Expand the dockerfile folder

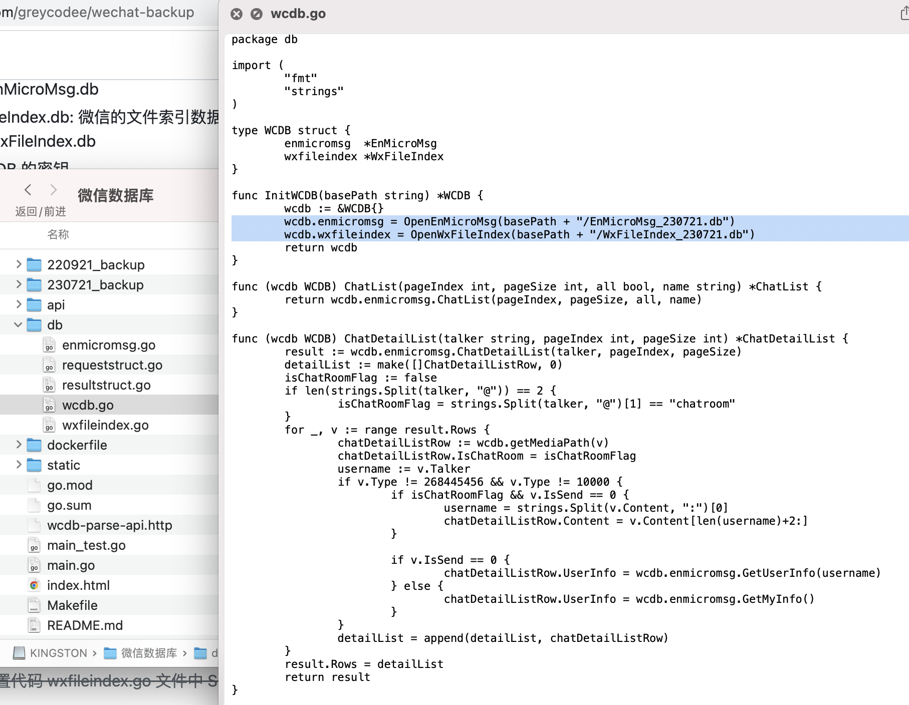(19, 445)
